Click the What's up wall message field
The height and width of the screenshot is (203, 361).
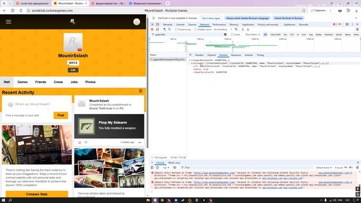point(37,104)
